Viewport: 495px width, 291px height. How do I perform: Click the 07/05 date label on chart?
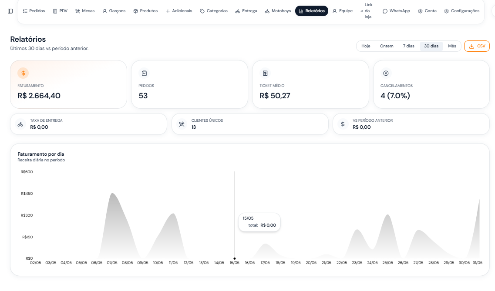[112, 263]
